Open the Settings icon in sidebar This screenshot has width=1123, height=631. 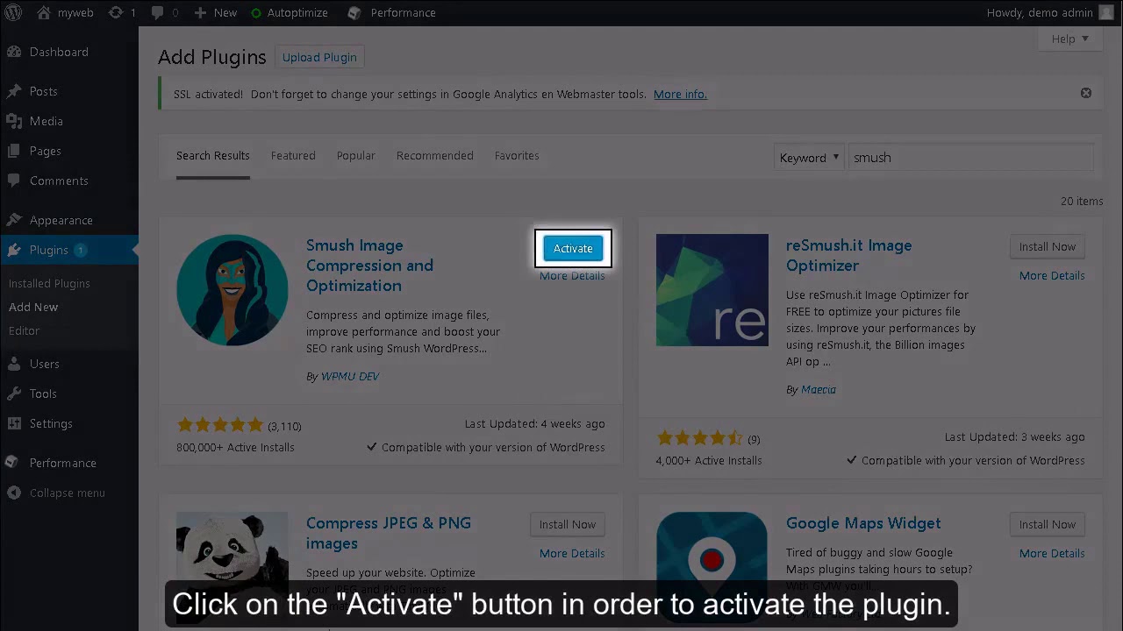(14, 423)
